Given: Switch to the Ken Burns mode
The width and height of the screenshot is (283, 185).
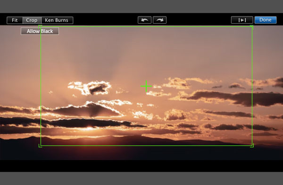Looking at the screenshot, I should point(57,20).
